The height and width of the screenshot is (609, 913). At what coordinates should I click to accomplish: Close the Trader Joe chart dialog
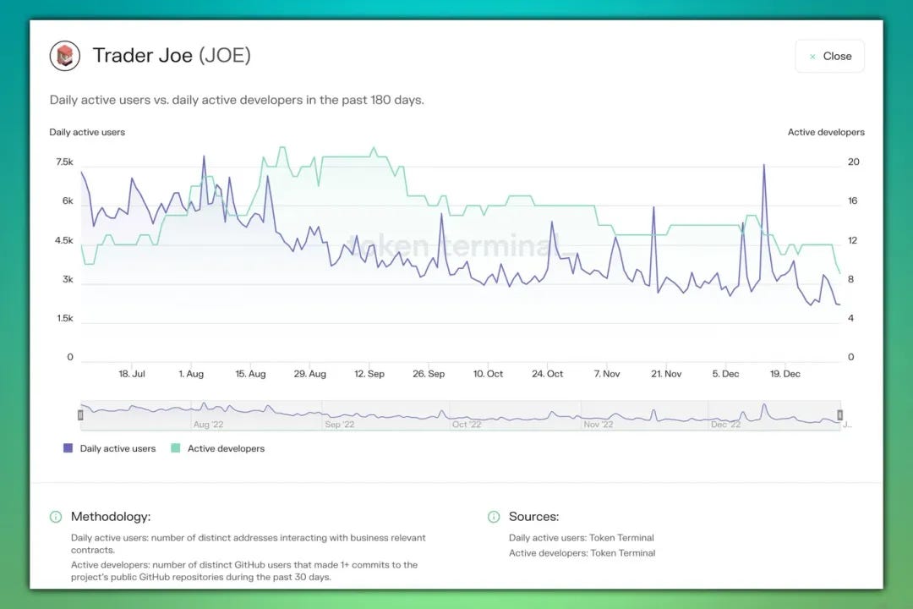click(x=830, y=57)
